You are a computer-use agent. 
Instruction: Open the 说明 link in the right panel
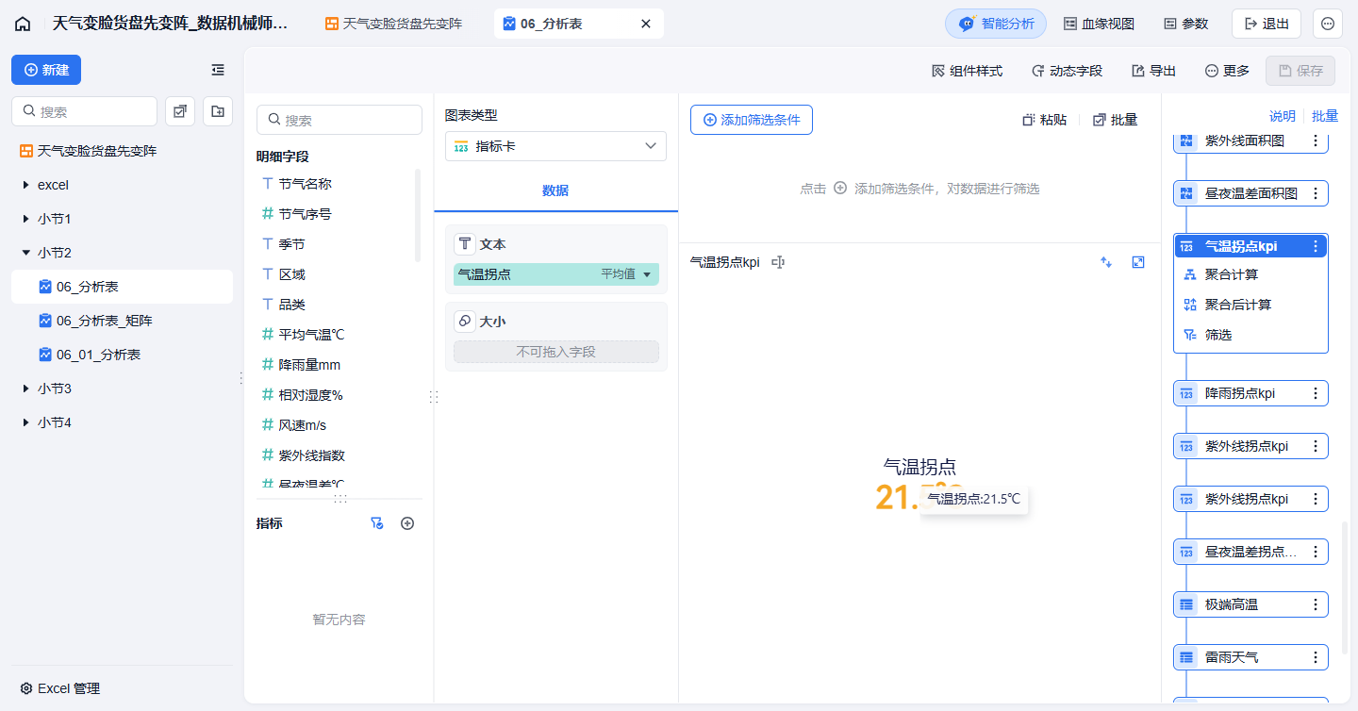(1283, 116)
